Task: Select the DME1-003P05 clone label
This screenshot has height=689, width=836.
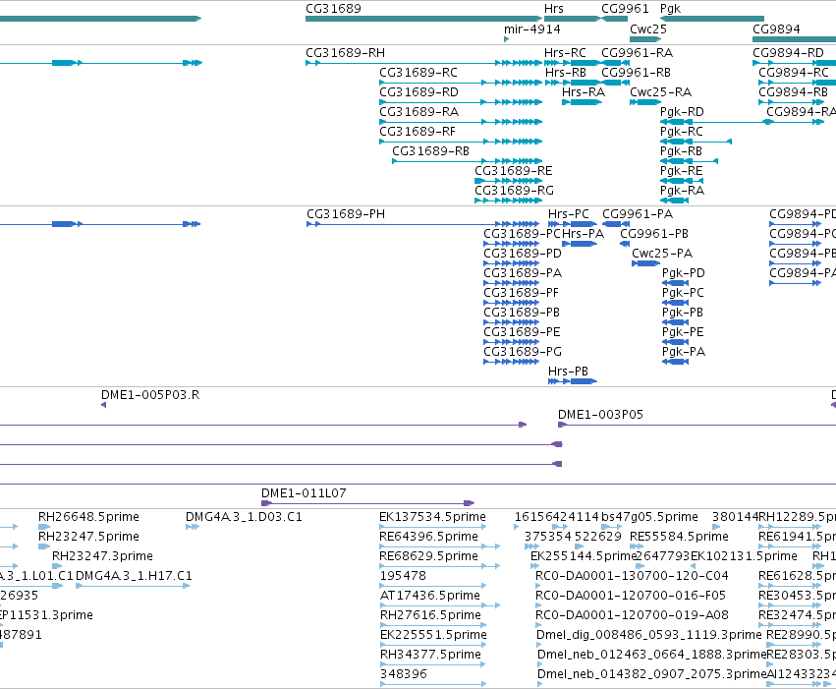Action: (600, 415)
